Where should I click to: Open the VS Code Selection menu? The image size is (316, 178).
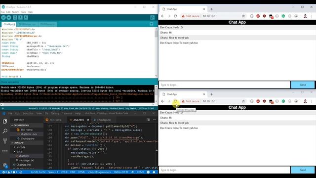coord(28,113)
